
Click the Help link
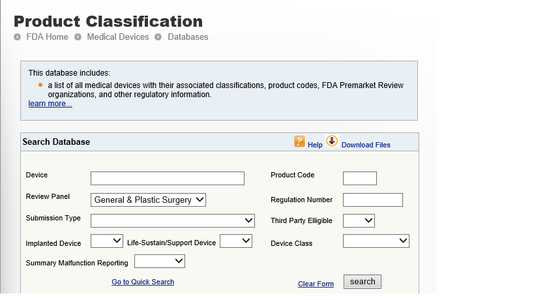315,145
